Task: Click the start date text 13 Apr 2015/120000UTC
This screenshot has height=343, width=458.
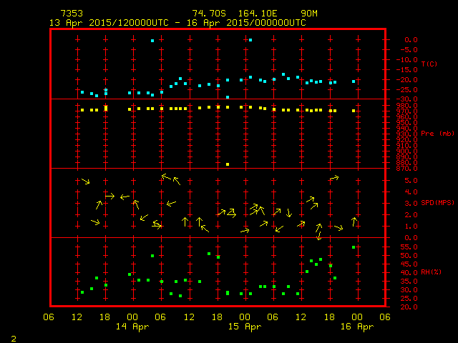Action: [x=107, y=23]
